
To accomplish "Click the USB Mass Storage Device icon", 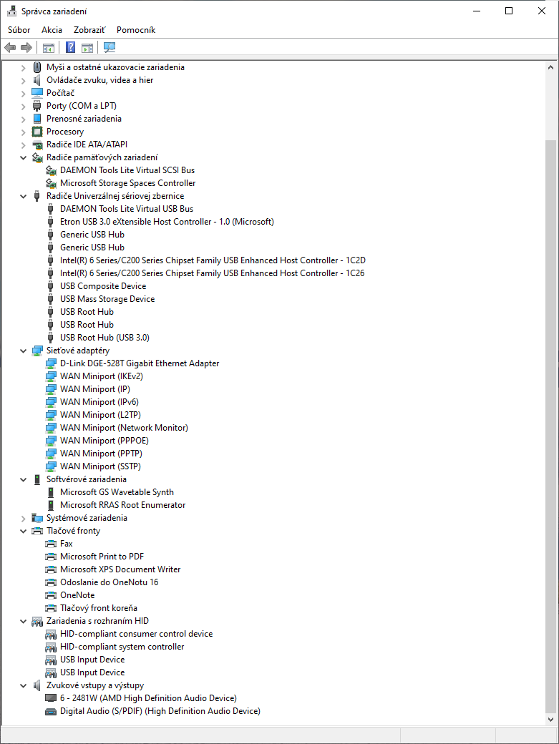I will [51, 299].
